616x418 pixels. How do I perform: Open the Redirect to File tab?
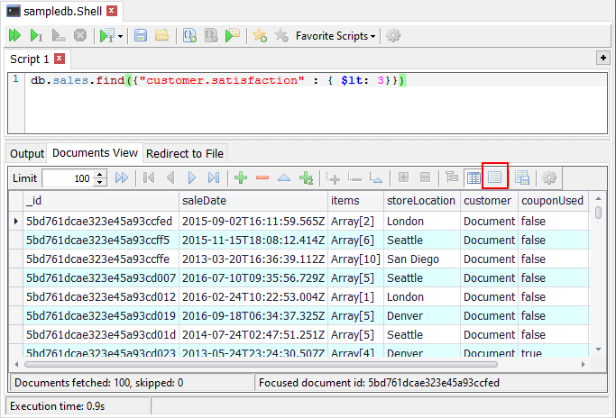pos(184,153)
